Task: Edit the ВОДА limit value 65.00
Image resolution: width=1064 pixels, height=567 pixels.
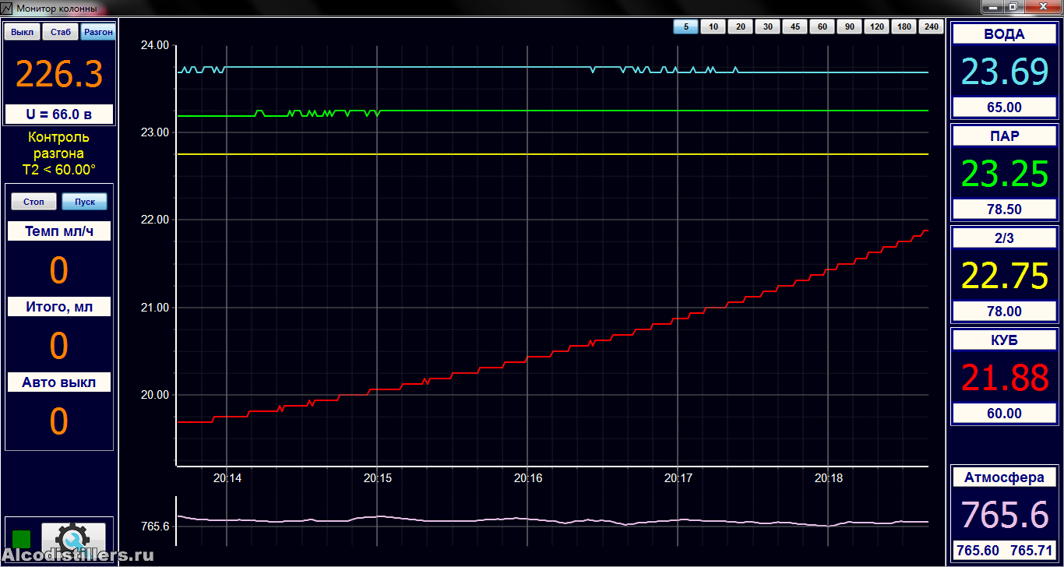Action: point(1004,107)
